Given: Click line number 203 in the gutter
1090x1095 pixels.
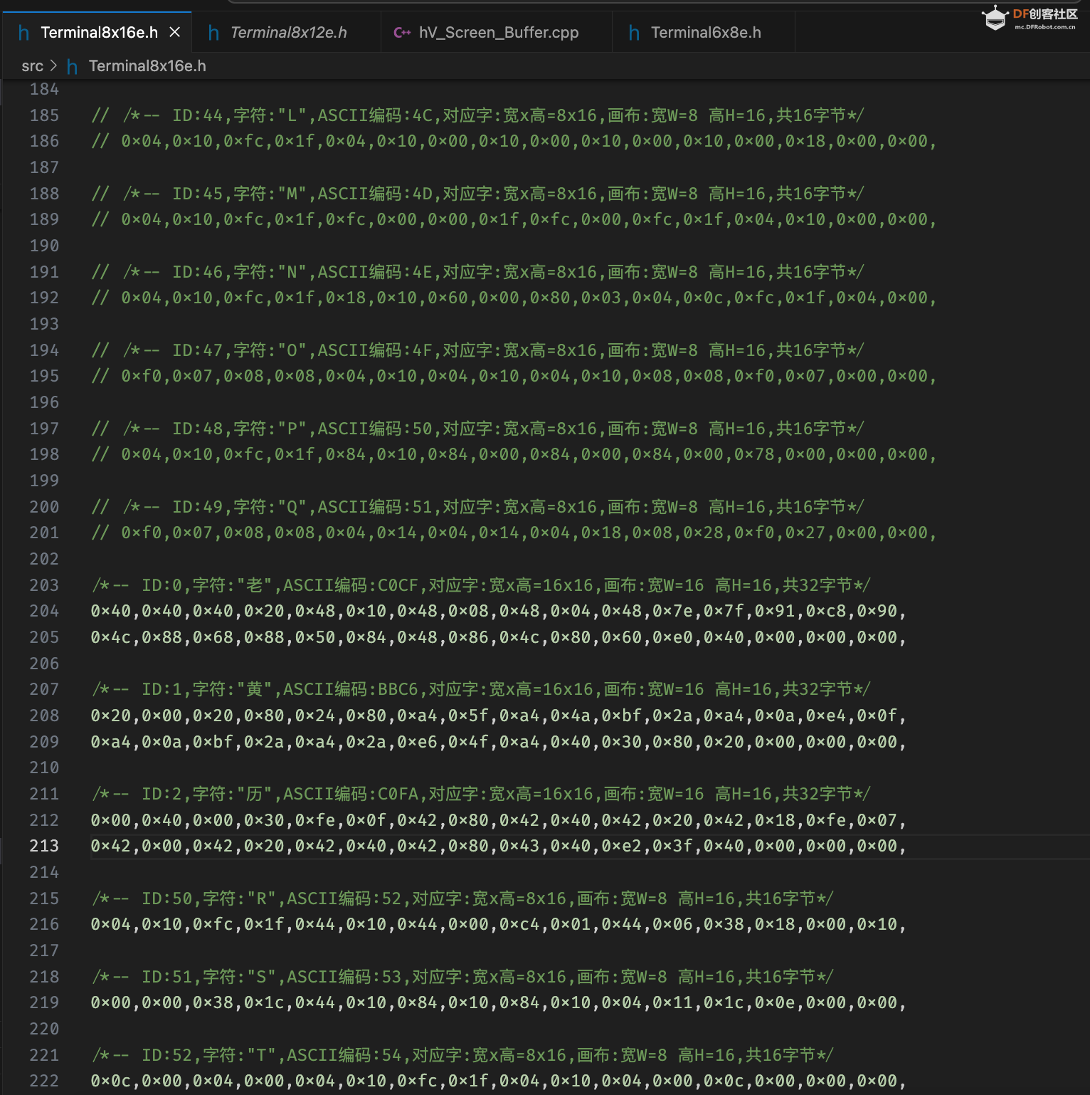Looking at the screenshot, I should pos(44,585).
